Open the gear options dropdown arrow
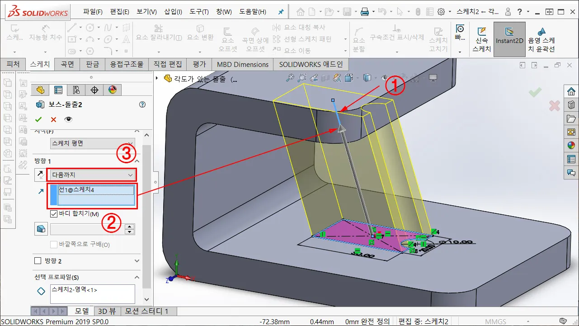 (x=450, y=12)
